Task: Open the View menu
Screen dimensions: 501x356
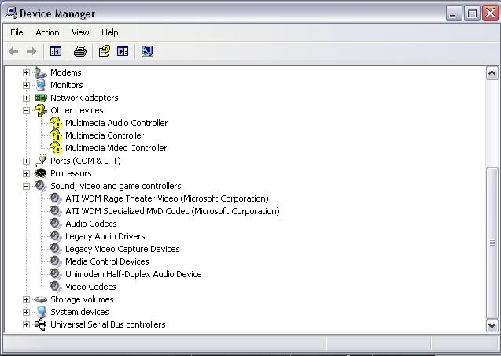Action: (80, 32)
